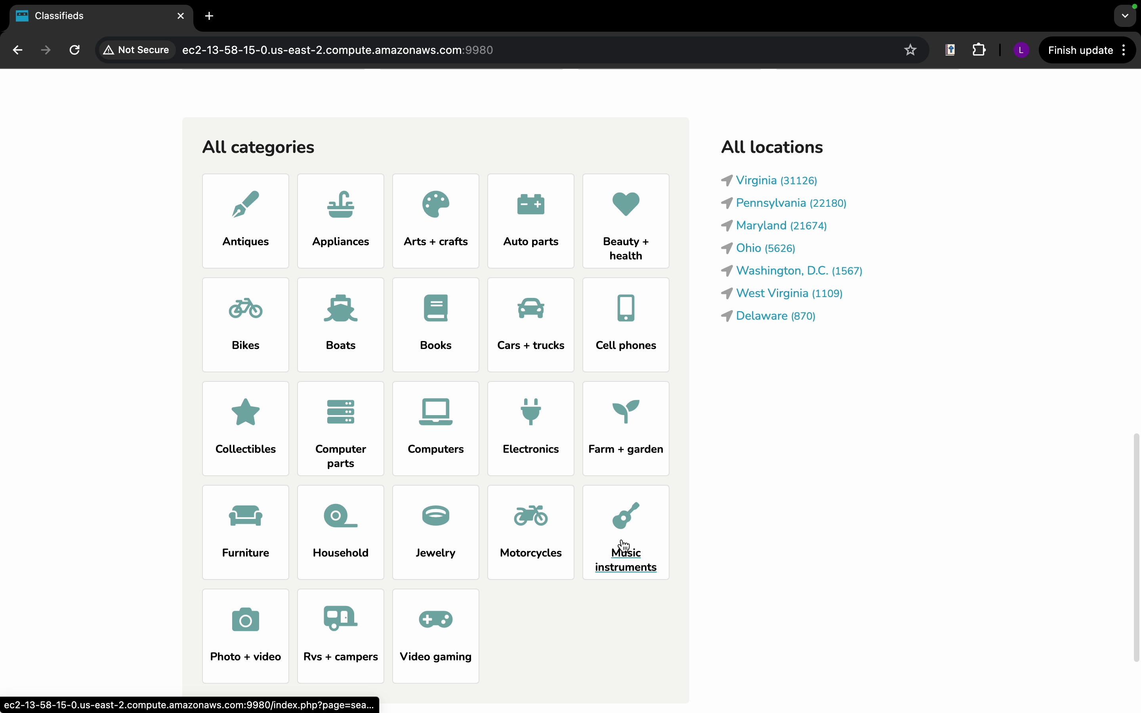This screenshot has width=1141, height=713.
Task: Browse listings in Virginia
Action: pyautogui.click(x=756, y=180)
